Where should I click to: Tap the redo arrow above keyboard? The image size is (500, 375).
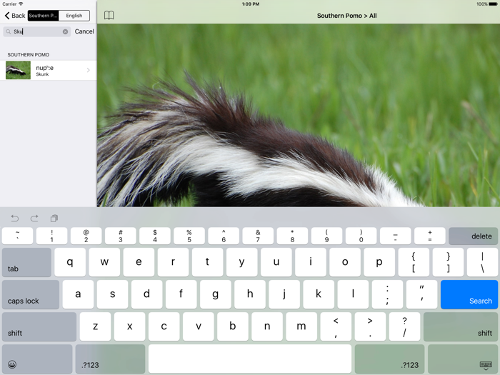[x=34, y=218]
